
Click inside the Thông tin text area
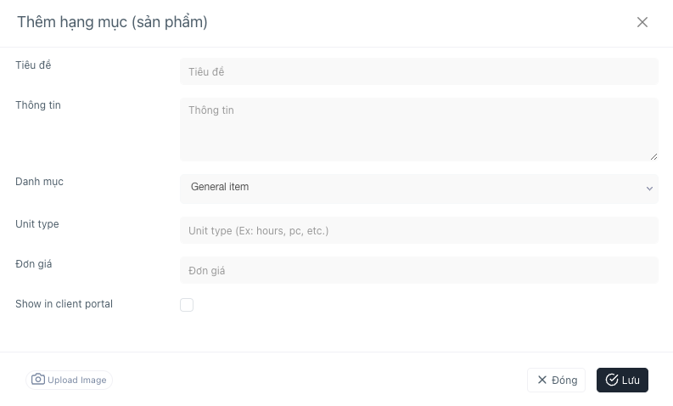click(x=419, y=129)
